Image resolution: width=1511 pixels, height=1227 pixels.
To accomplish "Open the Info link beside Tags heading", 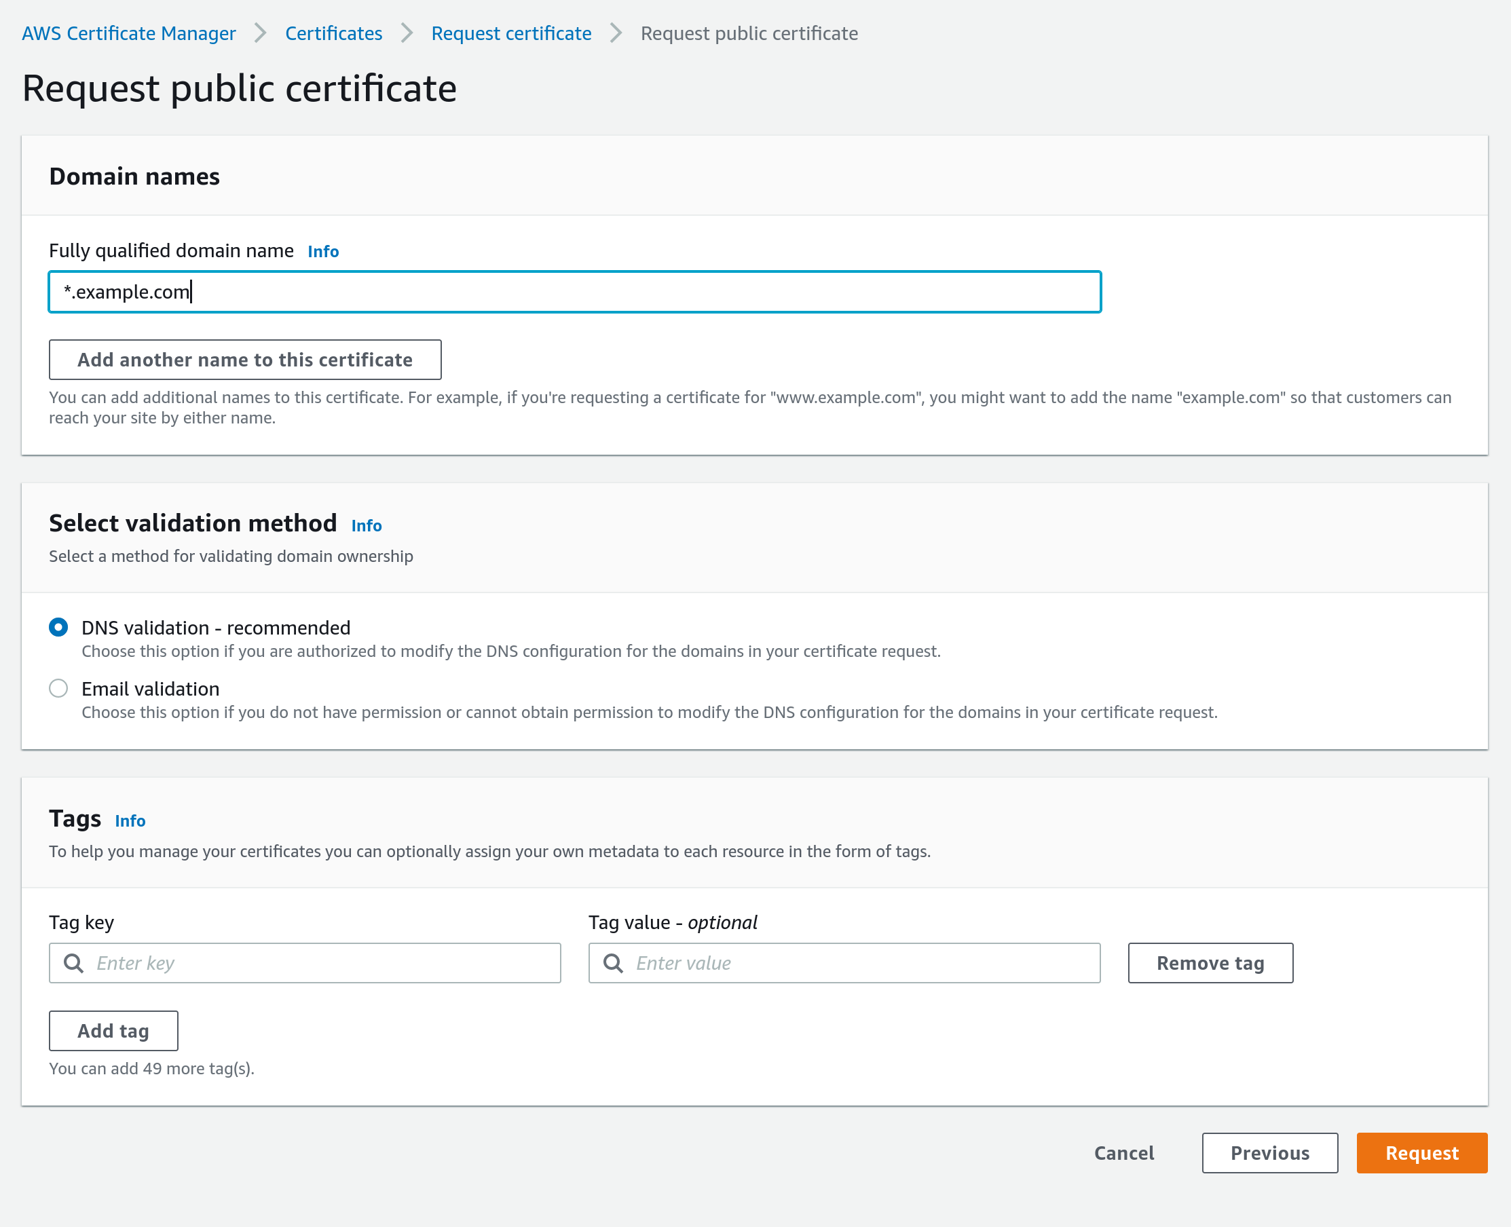I will click(x=130, y=820).
